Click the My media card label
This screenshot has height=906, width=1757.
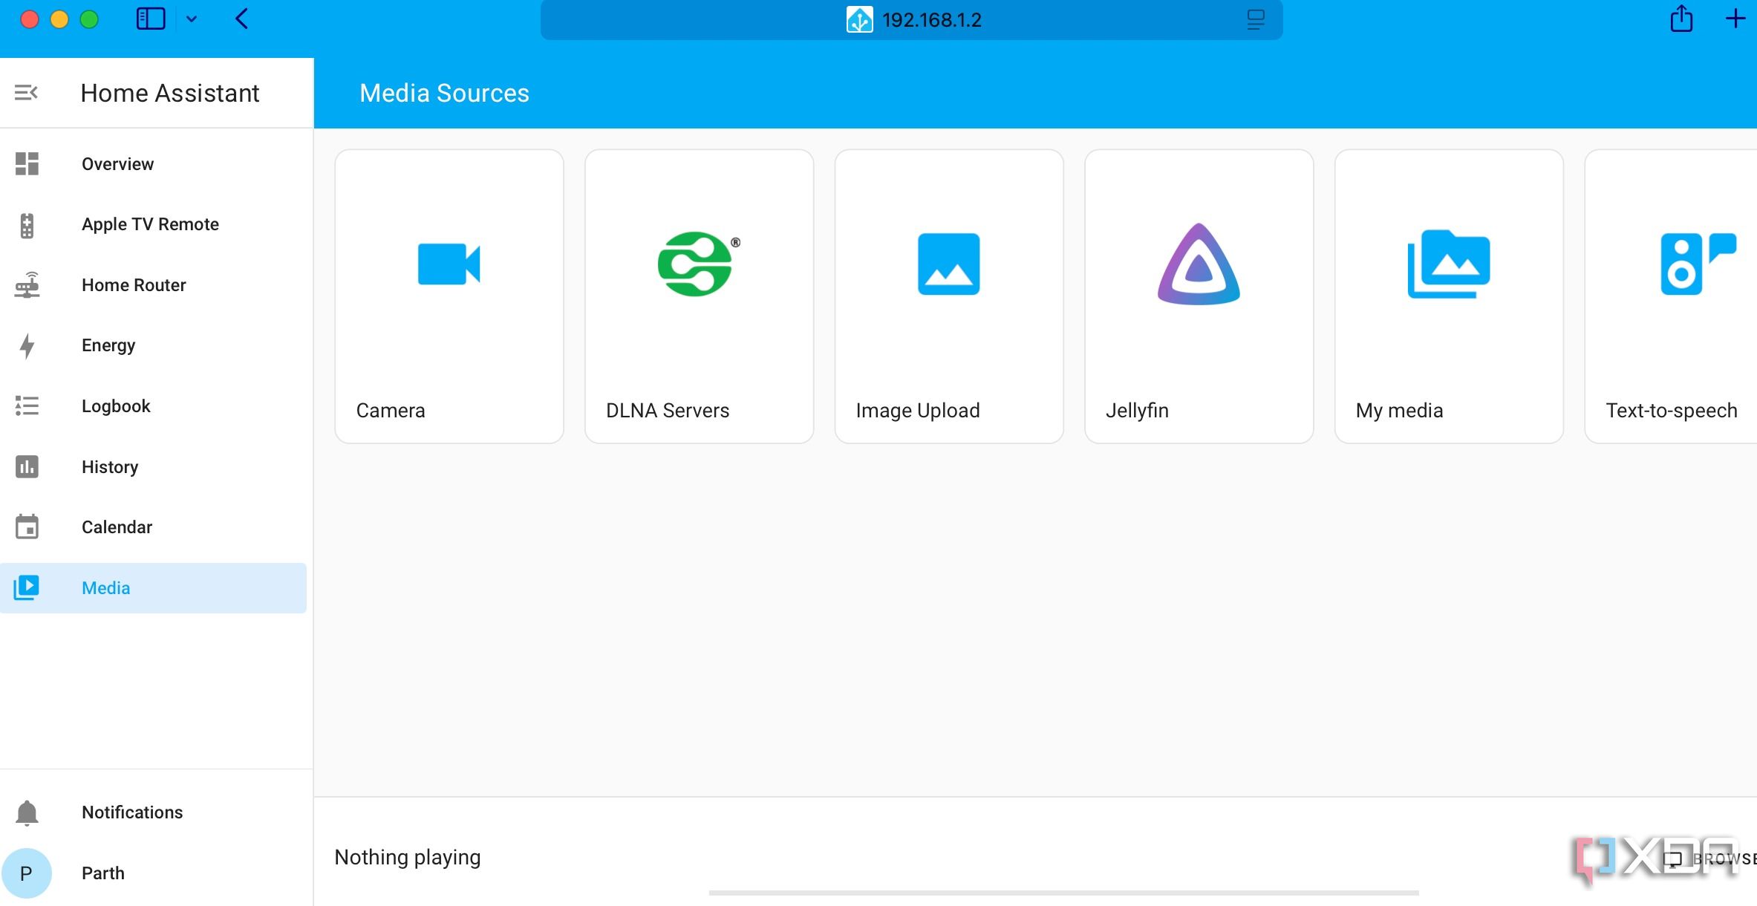coord(1399,411)
